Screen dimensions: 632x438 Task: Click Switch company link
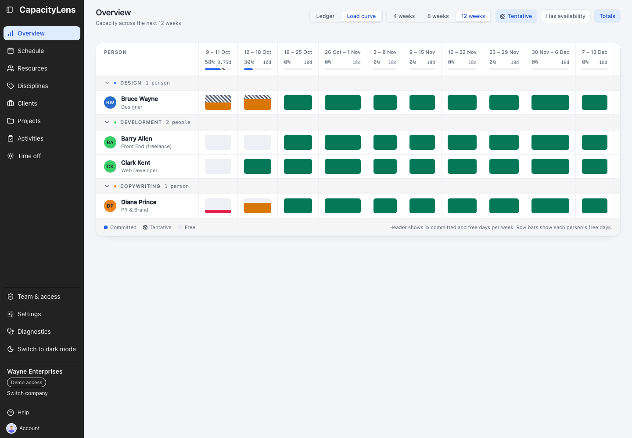point(27,393)
